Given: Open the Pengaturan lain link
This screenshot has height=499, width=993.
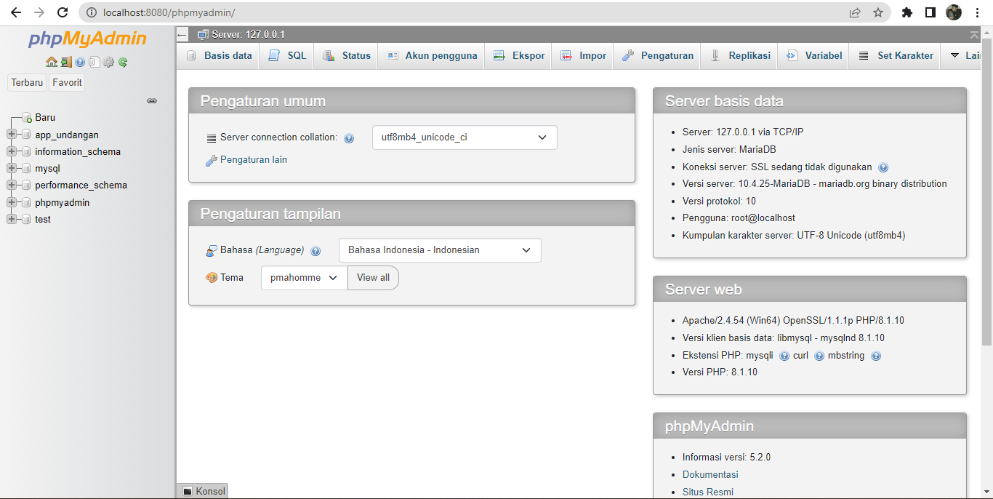Looking at the screenshot, I should (254, 160).
